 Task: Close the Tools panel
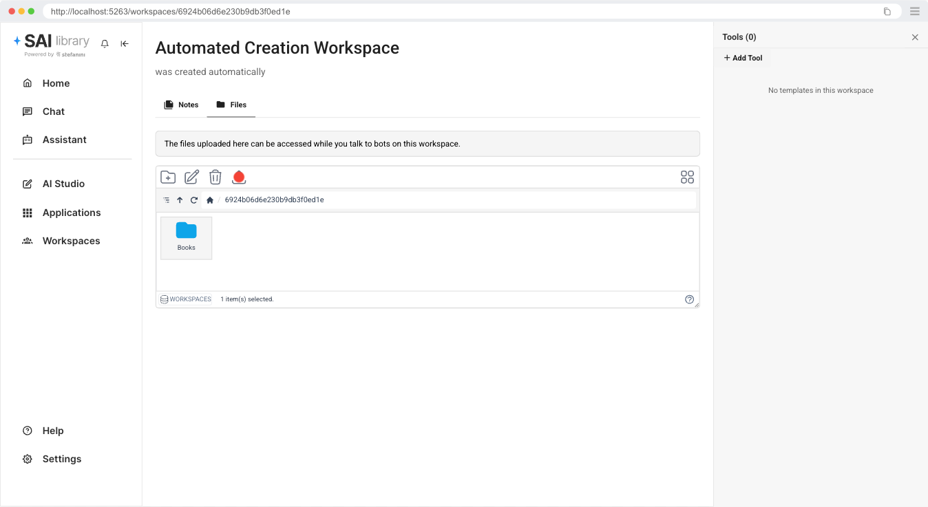tap(915, 37)
